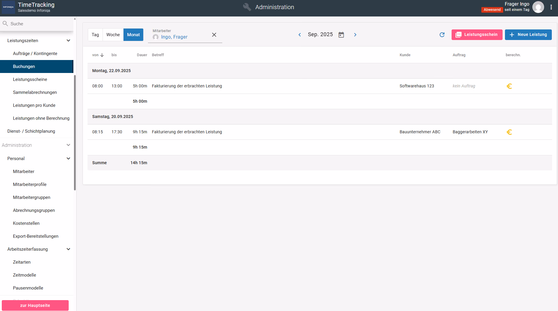Click Frager Ingo user name
The width and height of the screenshot is (558, 311).
517,4
